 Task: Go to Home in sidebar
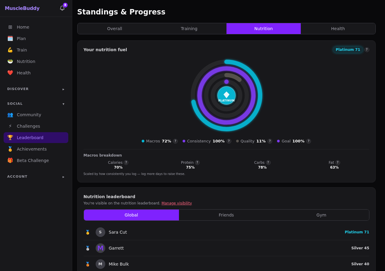36,27
